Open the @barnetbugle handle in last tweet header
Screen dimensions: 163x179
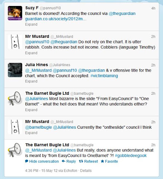click(x=82, y=145)
